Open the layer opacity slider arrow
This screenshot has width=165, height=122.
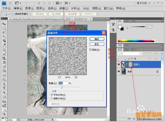pyautogui.click(x=161, y=54)
